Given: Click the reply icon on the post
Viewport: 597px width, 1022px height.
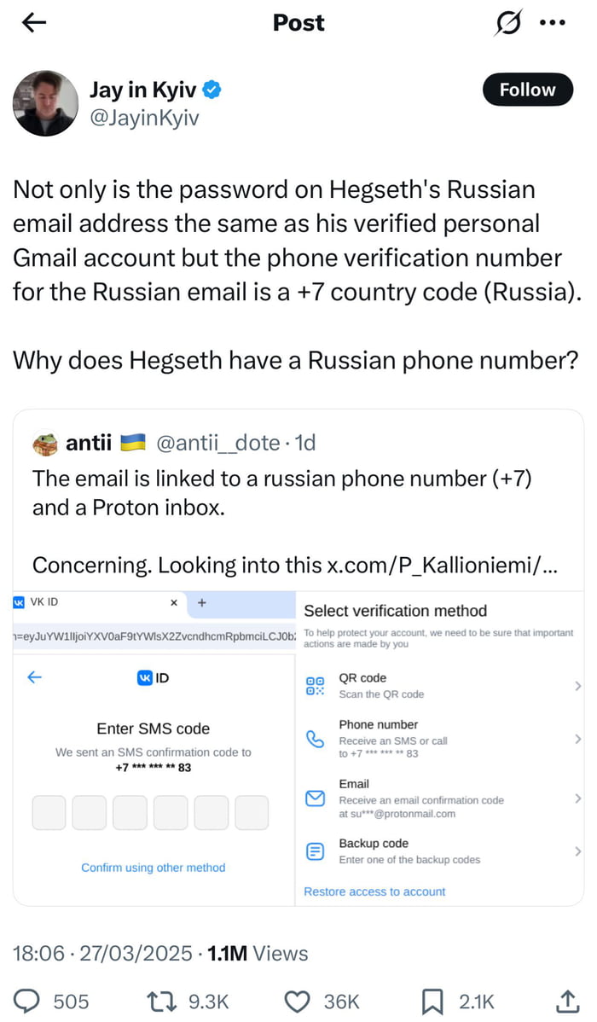Looking at the screenshot, I should point(26,1001).
